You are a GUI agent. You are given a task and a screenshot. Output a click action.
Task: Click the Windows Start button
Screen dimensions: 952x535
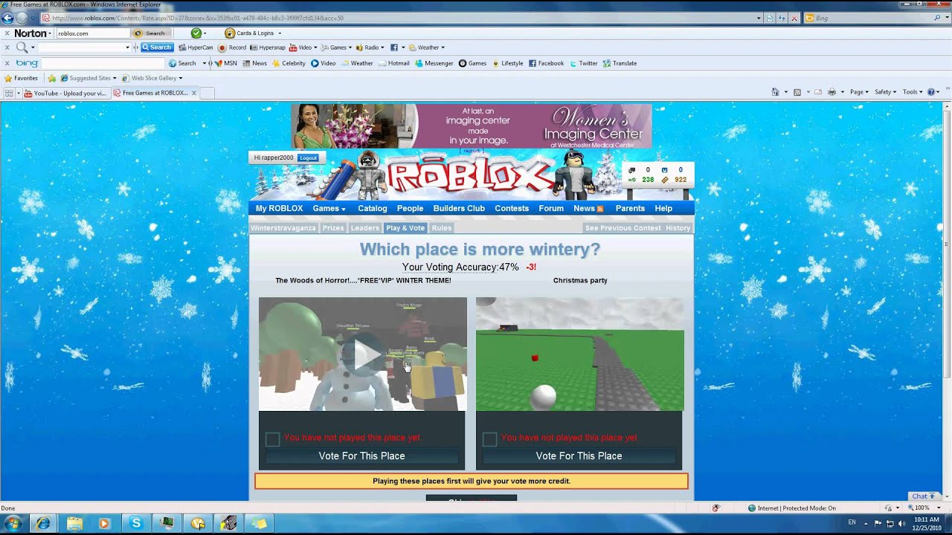13,524
